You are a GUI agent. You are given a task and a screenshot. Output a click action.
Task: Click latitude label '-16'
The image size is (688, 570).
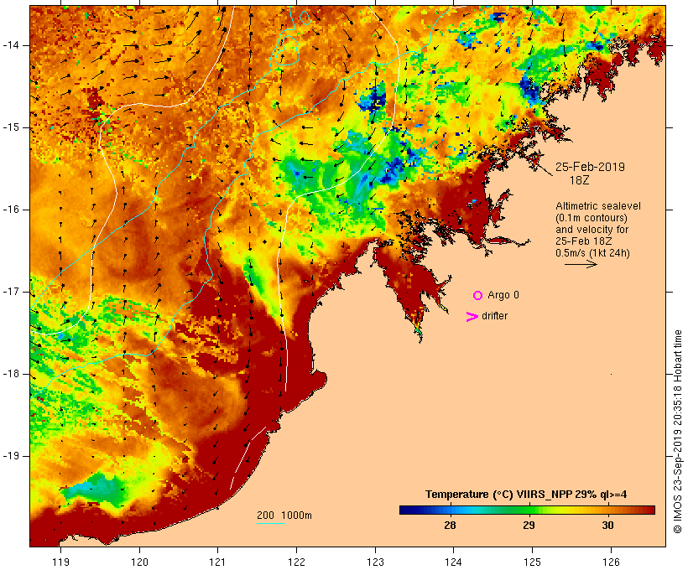point(10,210)
